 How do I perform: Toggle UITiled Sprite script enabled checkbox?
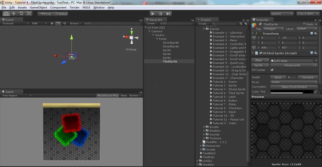(261, 53)
